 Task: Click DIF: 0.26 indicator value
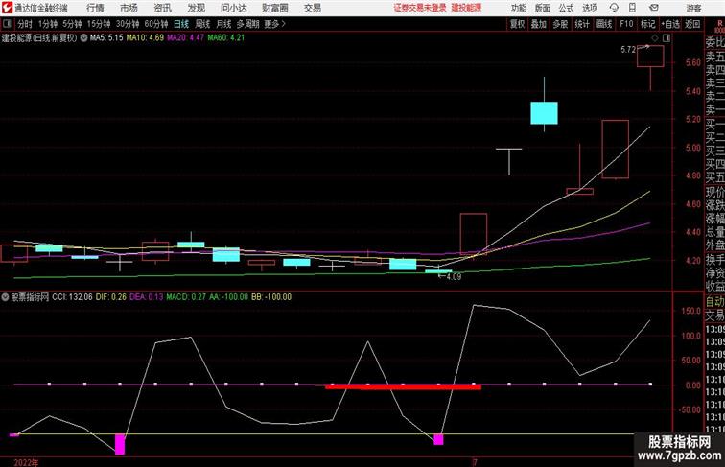pyautogui.click(x=111, y=297)
